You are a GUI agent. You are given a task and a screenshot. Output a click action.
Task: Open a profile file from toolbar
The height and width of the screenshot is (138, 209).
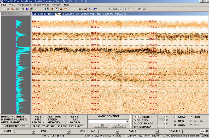pyautogui.click(x=8, y=9)
